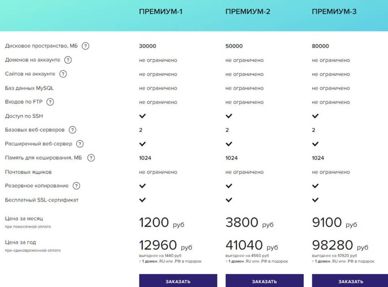Show tooltip icon for Входов по FTP
The image size is (388, 287).
tap(50, 102)
